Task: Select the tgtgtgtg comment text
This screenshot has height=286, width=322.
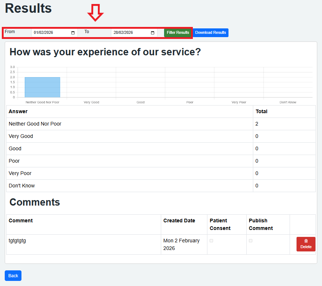Action: 17,241
